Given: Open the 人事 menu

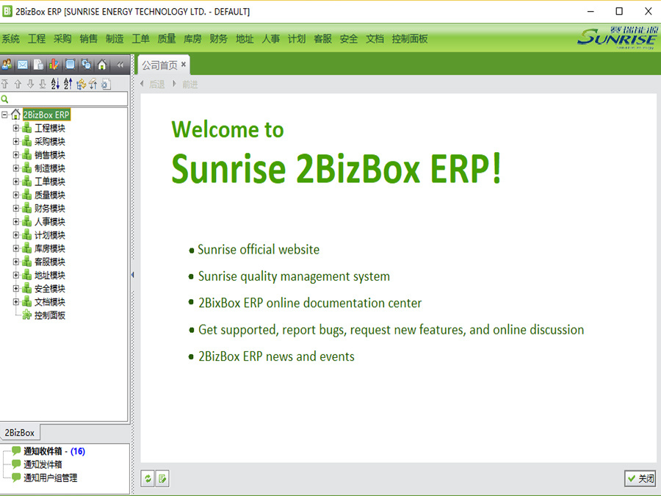Looking at the screenshot, I should (270, 39).
